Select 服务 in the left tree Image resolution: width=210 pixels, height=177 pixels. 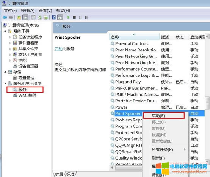point(22,89)
